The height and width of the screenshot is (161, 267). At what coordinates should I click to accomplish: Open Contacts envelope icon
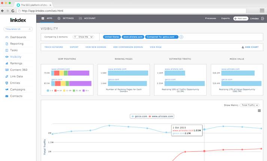7,96
